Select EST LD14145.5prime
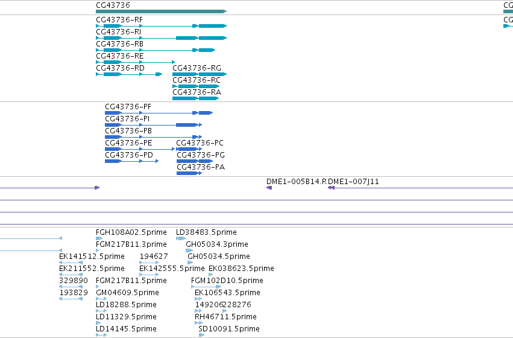 click(x=101, y=335)
